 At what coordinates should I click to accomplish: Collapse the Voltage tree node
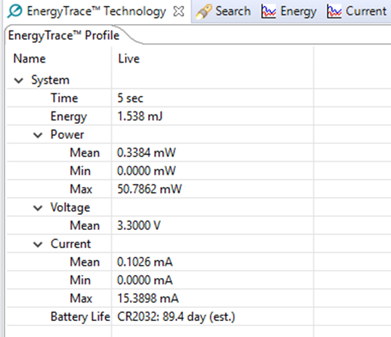[38, 208]
